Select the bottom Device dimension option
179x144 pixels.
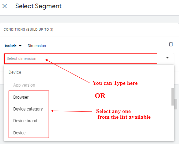click(19, 133)
